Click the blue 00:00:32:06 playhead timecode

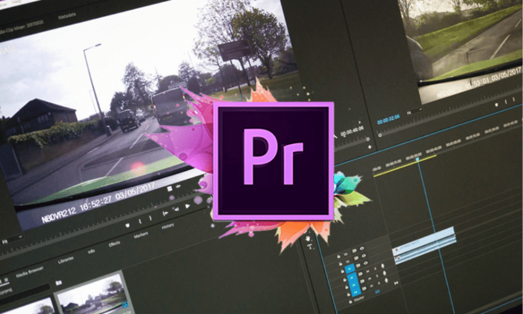click(x=389, y=119)
